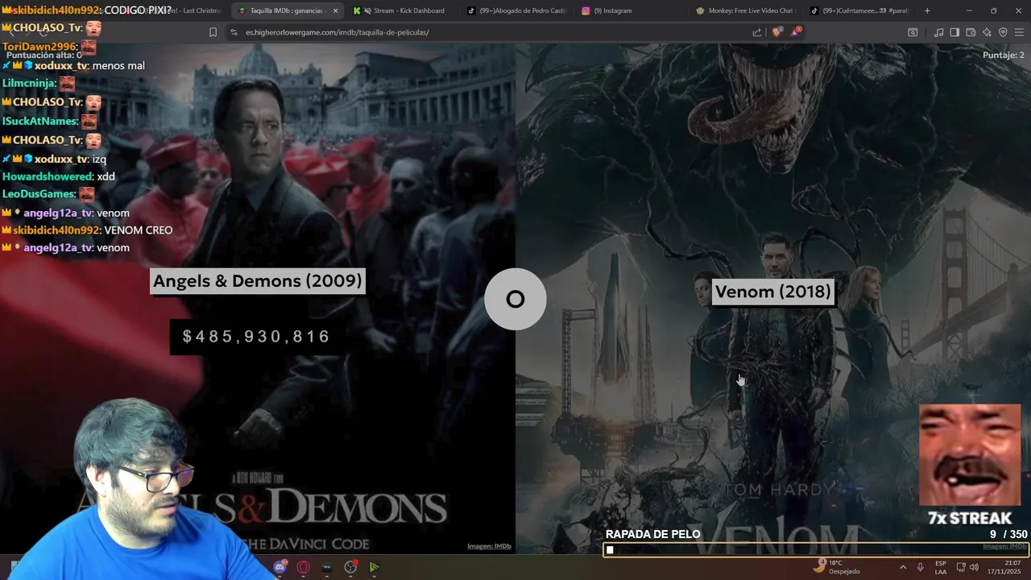Click the ToriDawn2996 chat username
Viewport: 1031px width, 580px height.
(x=39, y=47)
